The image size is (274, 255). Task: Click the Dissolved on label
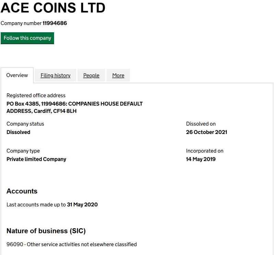coord(201,124)
